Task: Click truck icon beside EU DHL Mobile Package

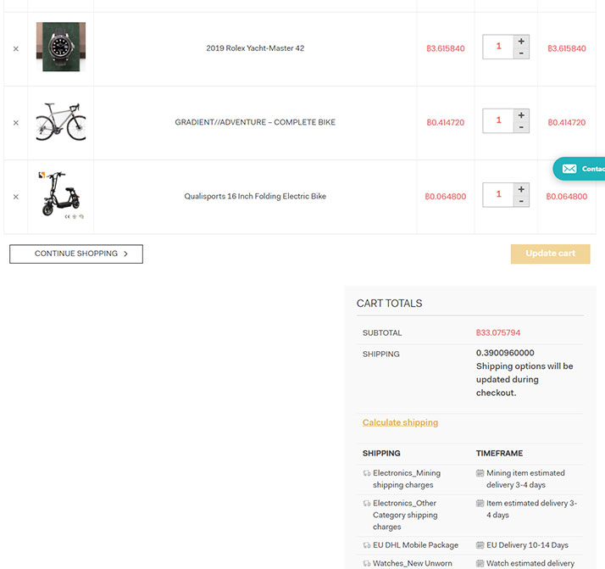Action: click(367, 545)
